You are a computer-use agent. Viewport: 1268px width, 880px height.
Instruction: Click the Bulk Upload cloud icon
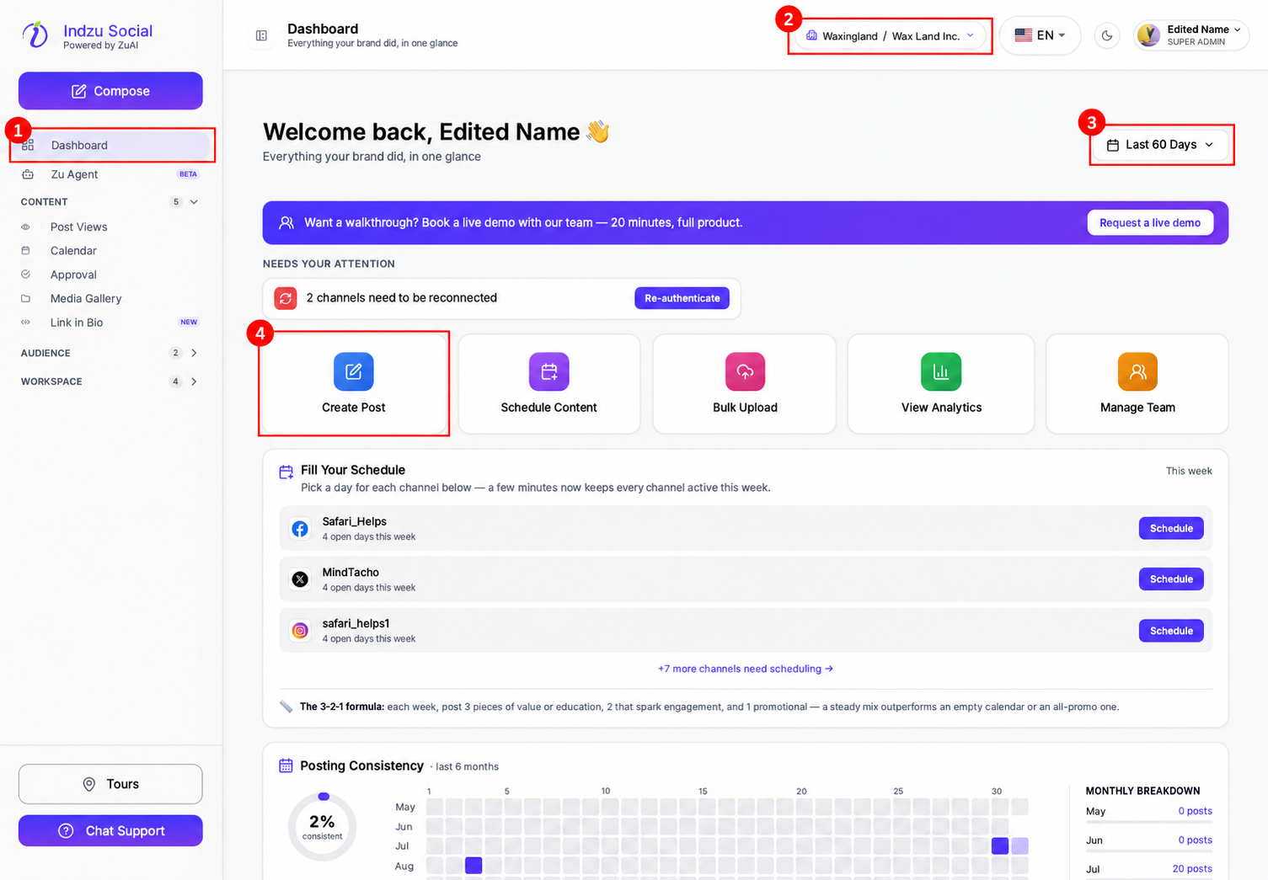746,371
